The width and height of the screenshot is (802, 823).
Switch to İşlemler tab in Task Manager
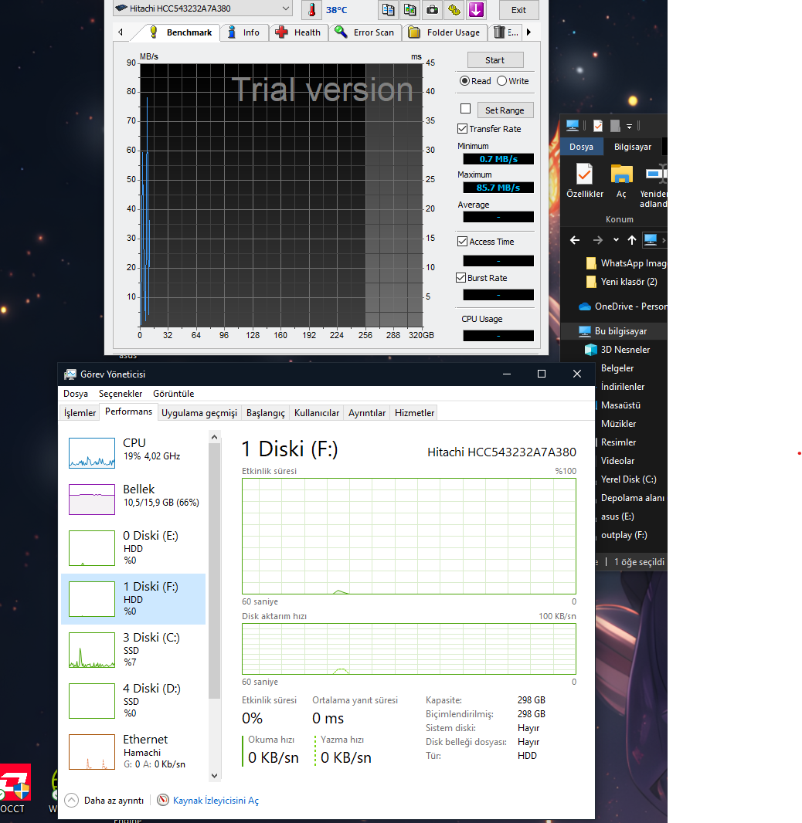tap(80, 413)
